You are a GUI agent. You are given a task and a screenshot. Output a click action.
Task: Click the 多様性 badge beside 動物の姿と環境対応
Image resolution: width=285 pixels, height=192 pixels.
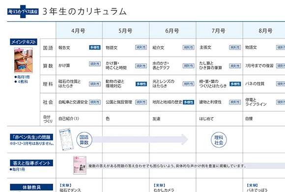coord(141,84)
